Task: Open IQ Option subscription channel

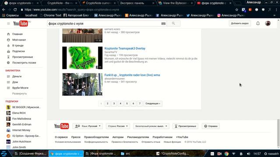Action: tap(26, 136)
